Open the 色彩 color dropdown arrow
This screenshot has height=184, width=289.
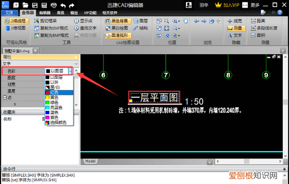[x=70, y=71]
